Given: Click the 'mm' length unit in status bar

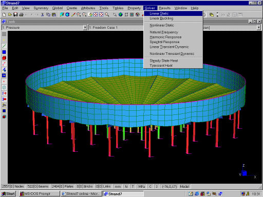Looking at the screenshot, I should click(x=118, y=187).
